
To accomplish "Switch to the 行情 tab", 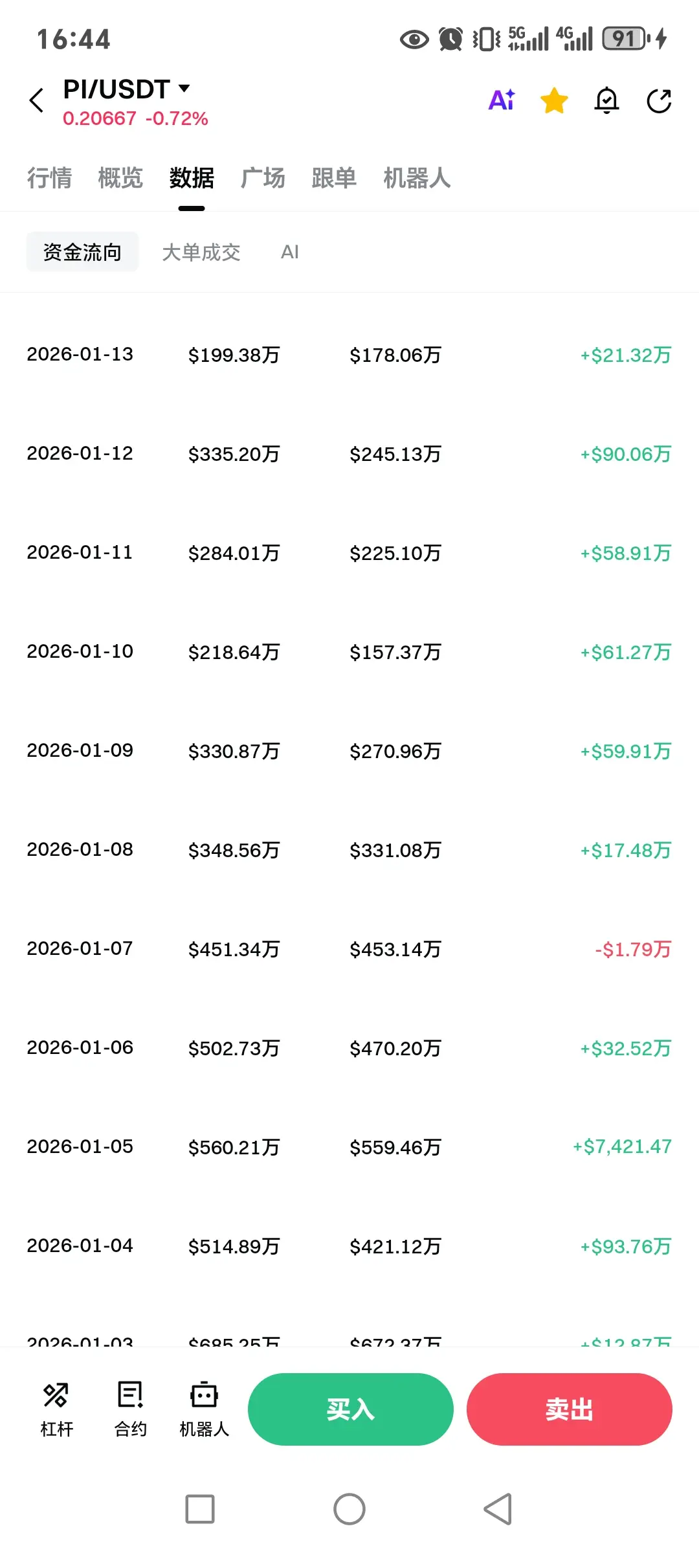I will [49, 178].
